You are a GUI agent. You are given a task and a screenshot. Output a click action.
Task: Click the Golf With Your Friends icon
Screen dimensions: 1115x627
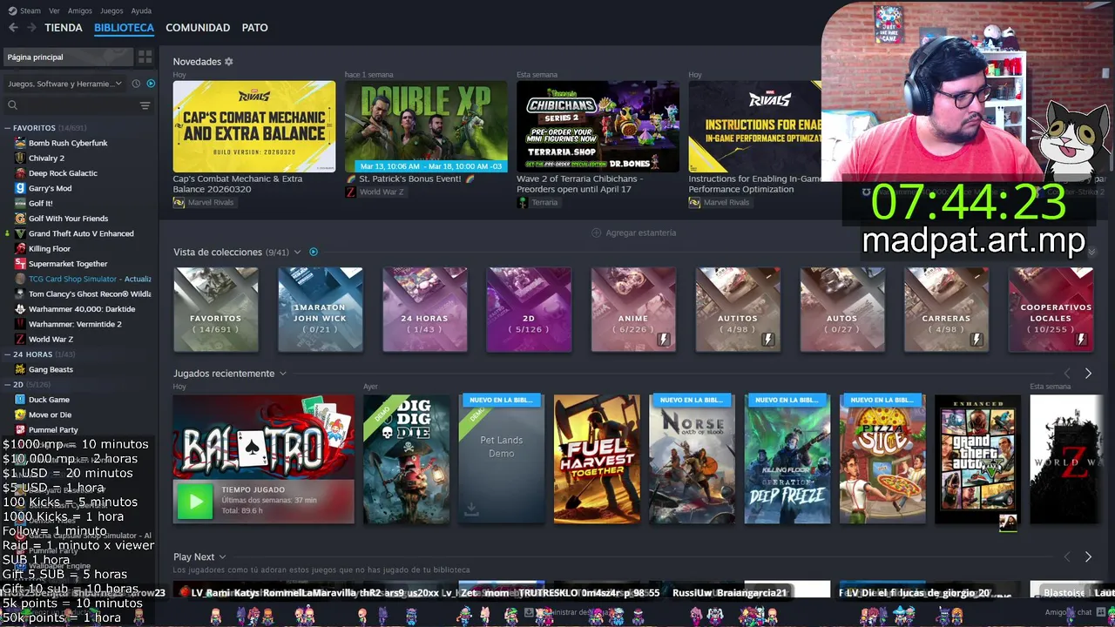click(x=20, y=219)
